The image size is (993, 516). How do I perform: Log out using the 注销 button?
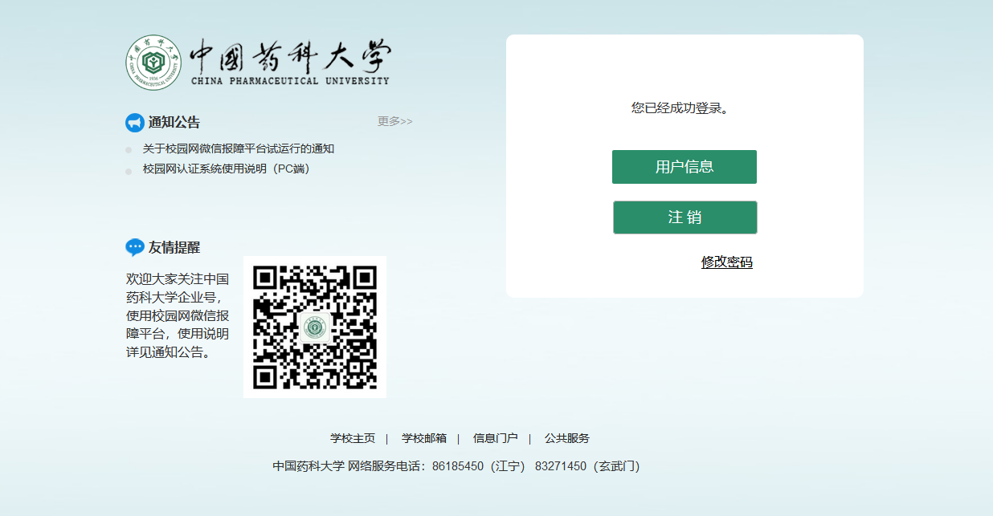(684, 217)
